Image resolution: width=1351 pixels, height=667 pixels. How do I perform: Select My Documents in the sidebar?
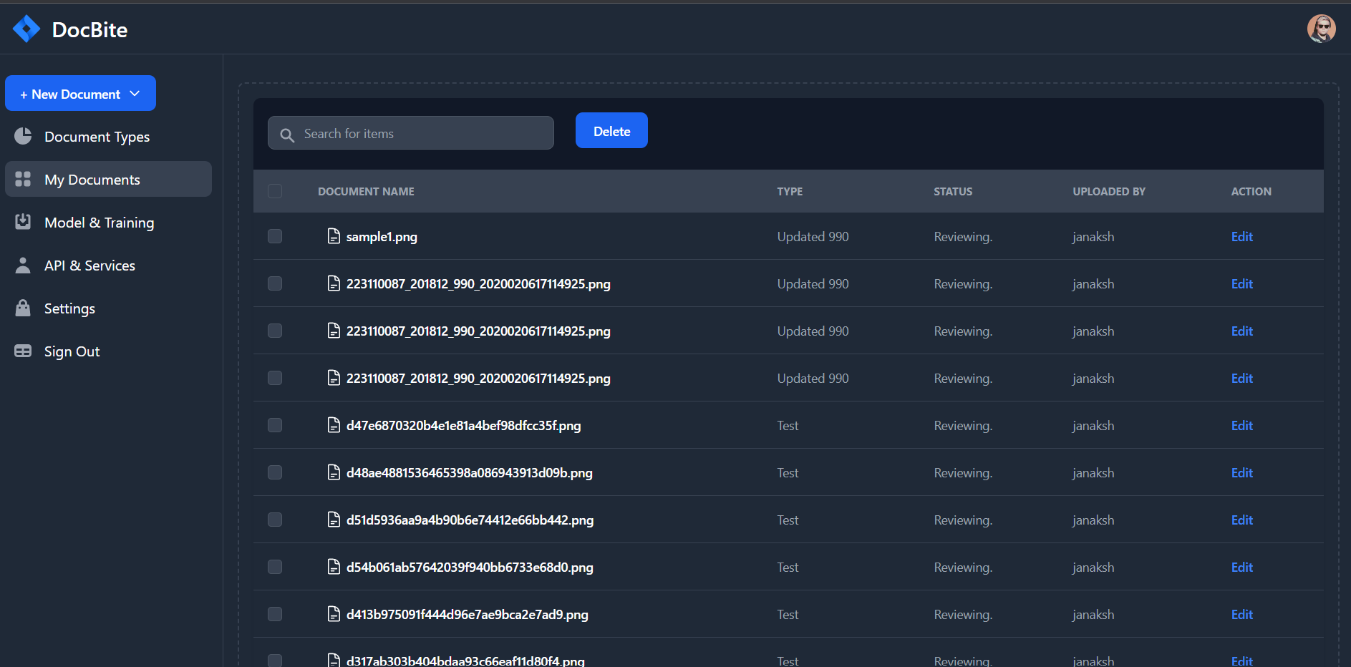pyautogui.click(x=108, y=179)
